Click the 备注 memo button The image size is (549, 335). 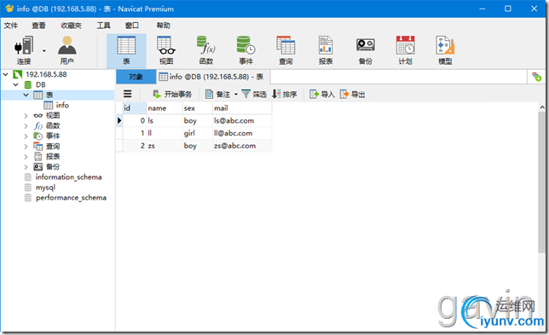[218, 94]
